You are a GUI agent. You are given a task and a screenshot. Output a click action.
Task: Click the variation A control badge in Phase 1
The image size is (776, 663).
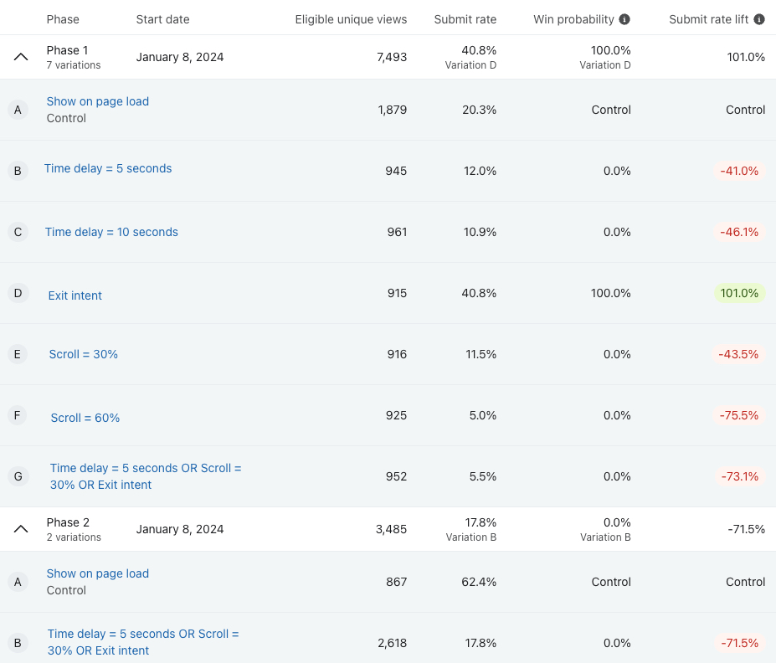tap(18, 110)
